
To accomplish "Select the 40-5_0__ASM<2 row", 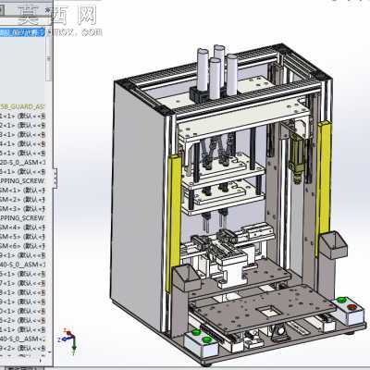I will pyautogui.click(x=22, y=339).
